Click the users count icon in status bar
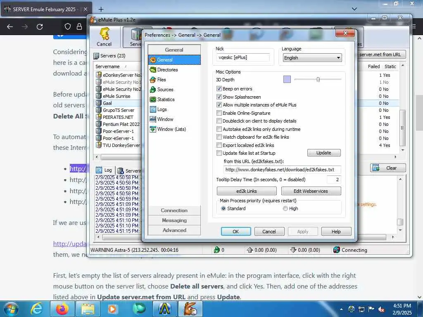 (x=216, y=250)
